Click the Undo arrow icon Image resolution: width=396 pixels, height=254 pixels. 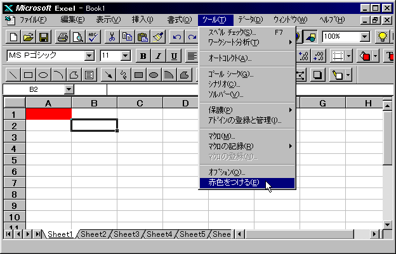pos(176,37)
